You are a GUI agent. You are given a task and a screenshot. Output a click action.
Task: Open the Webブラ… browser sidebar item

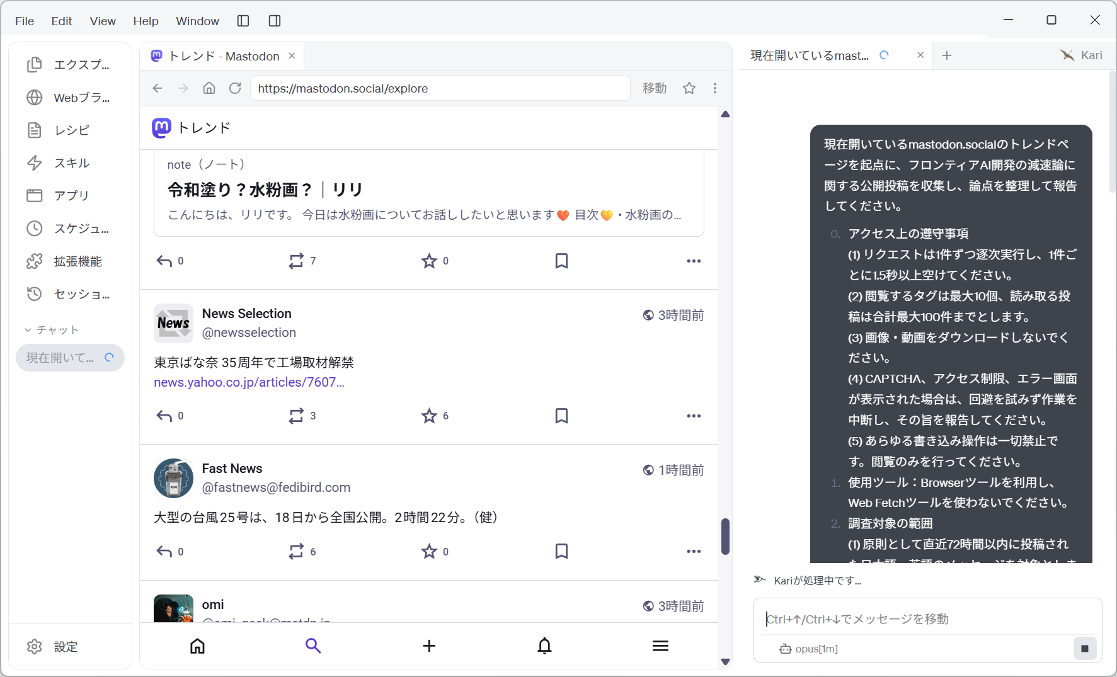(70, 97)
